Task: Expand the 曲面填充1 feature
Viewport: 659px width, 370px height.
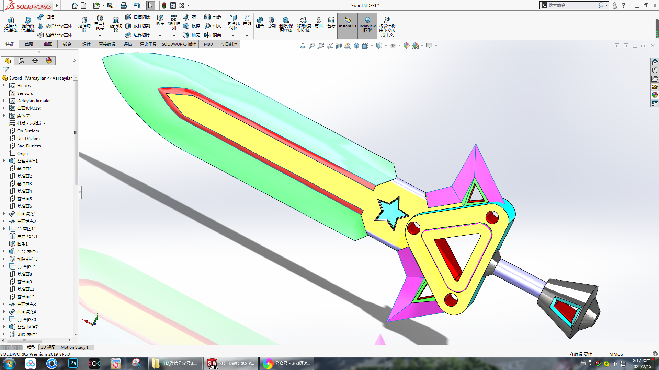Action: [x=4, y=214]
